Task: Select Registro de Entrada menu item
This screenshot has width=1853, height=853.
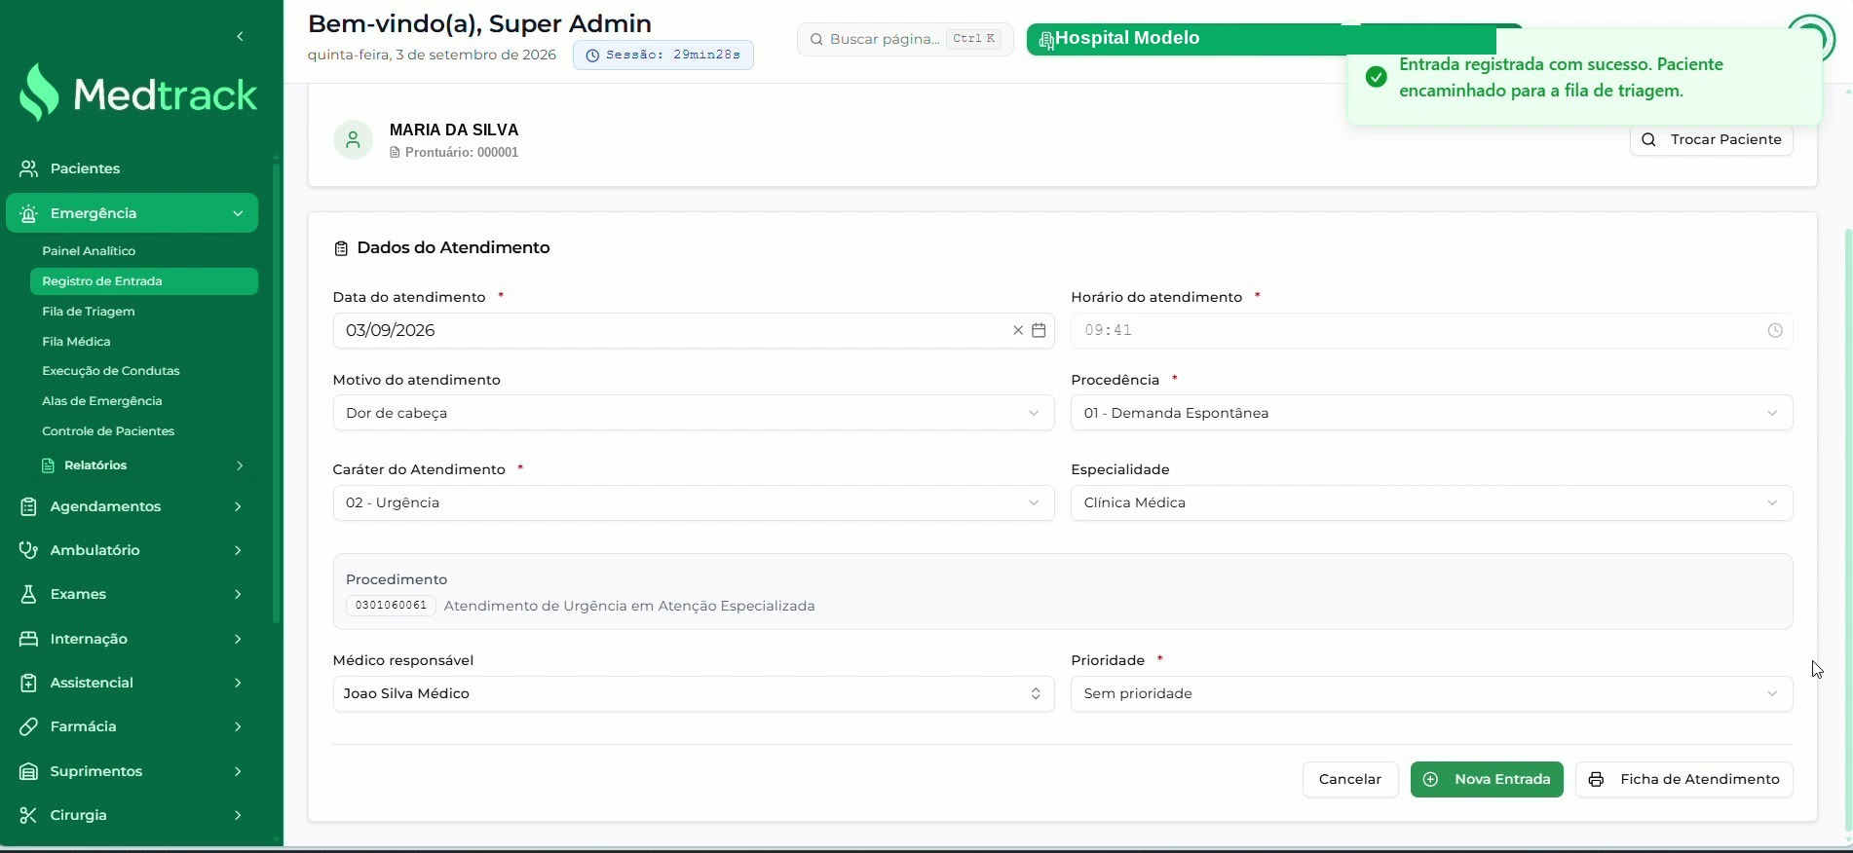Action: click(144, 281)
